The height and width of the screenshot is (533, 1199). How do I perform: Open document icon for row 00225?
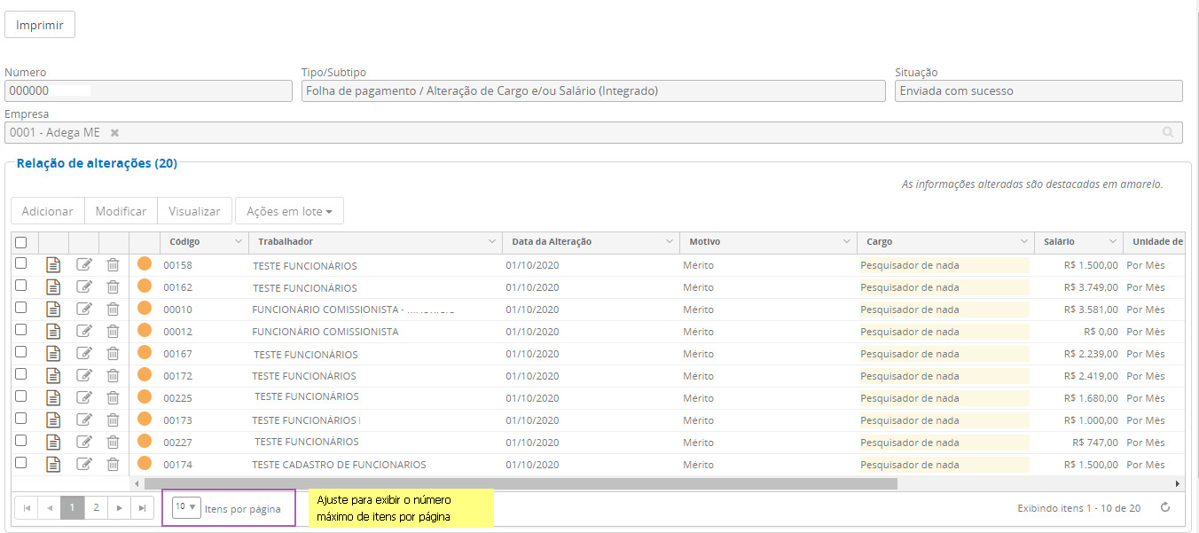53,396
